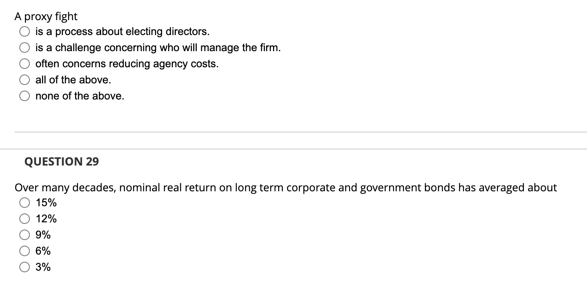Viewport: 587px width, 294px height.
Task: Select 'all of the above'
Action: coord(25,79)
